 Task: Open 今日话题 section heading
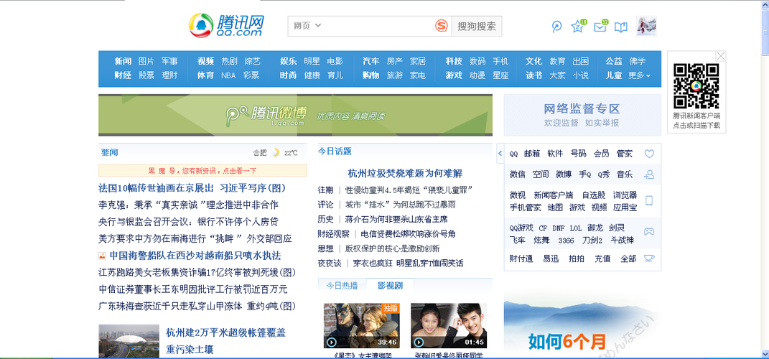(x=335, y=151)
